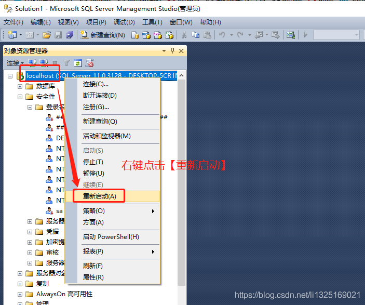365x305 pixels.
Task: Open the 调试(D) menu
Action: pyautogui.click(x=124, y=22)
